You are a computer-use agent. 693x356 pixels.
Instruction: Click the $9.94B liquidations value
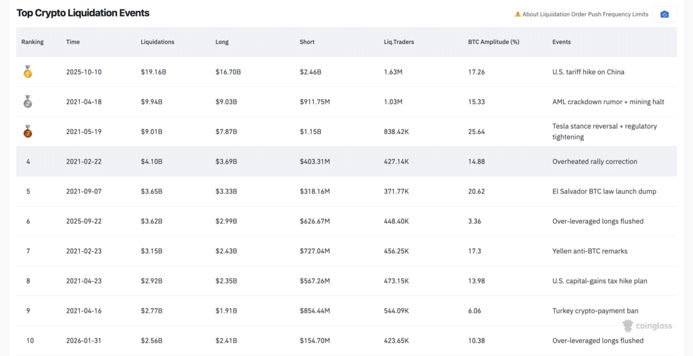tap(152, 102)
